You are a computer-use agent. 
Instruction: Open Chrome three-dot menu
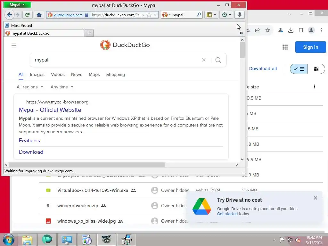pyautogui.click(x=322, y=30)
